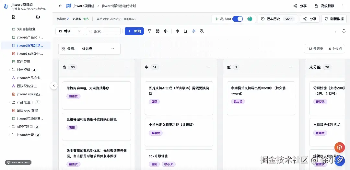The width and height of the screenshot is (350, 170).
Task: Open card 思维导图和图表组件支持换行按钮
Action: tap(97, 127)
